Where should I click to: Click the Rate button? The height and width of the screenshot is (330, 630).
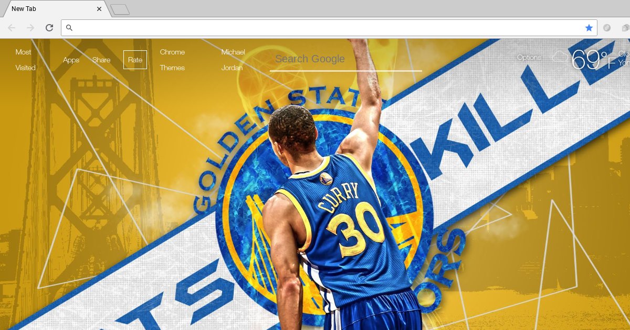tap(135, 60)
